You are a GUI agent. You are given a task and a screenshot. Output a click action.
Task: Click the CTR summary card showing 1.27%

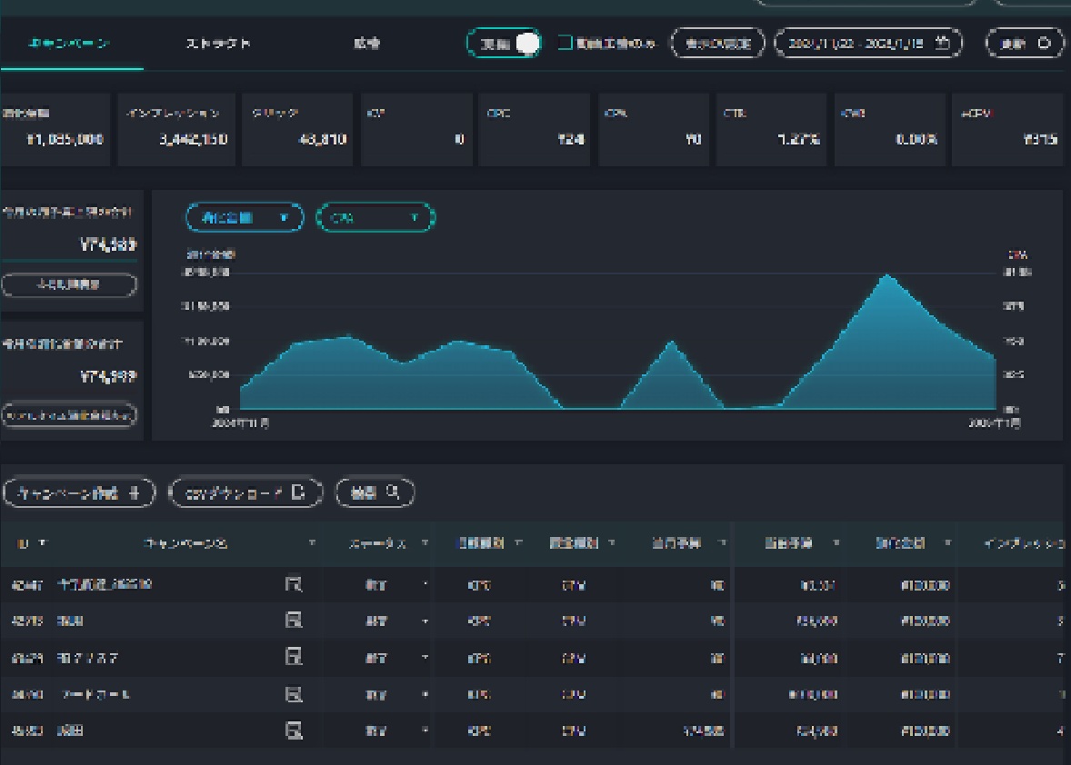[x=771, y=129]
